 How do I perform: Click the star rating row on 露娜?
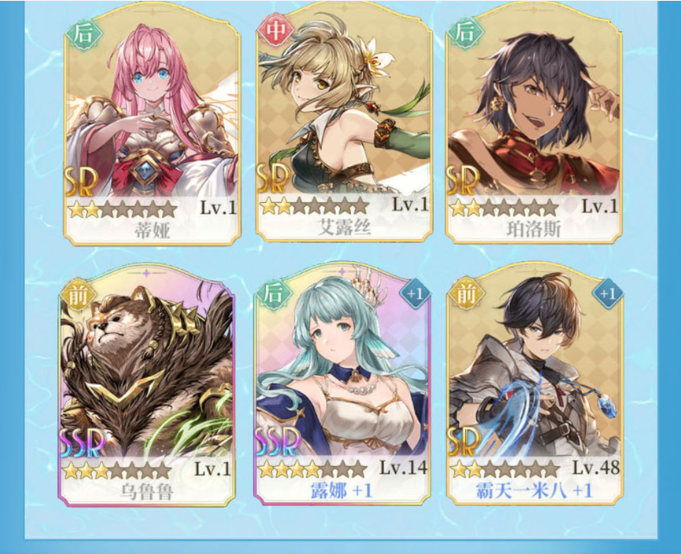[x=312, y=470]
